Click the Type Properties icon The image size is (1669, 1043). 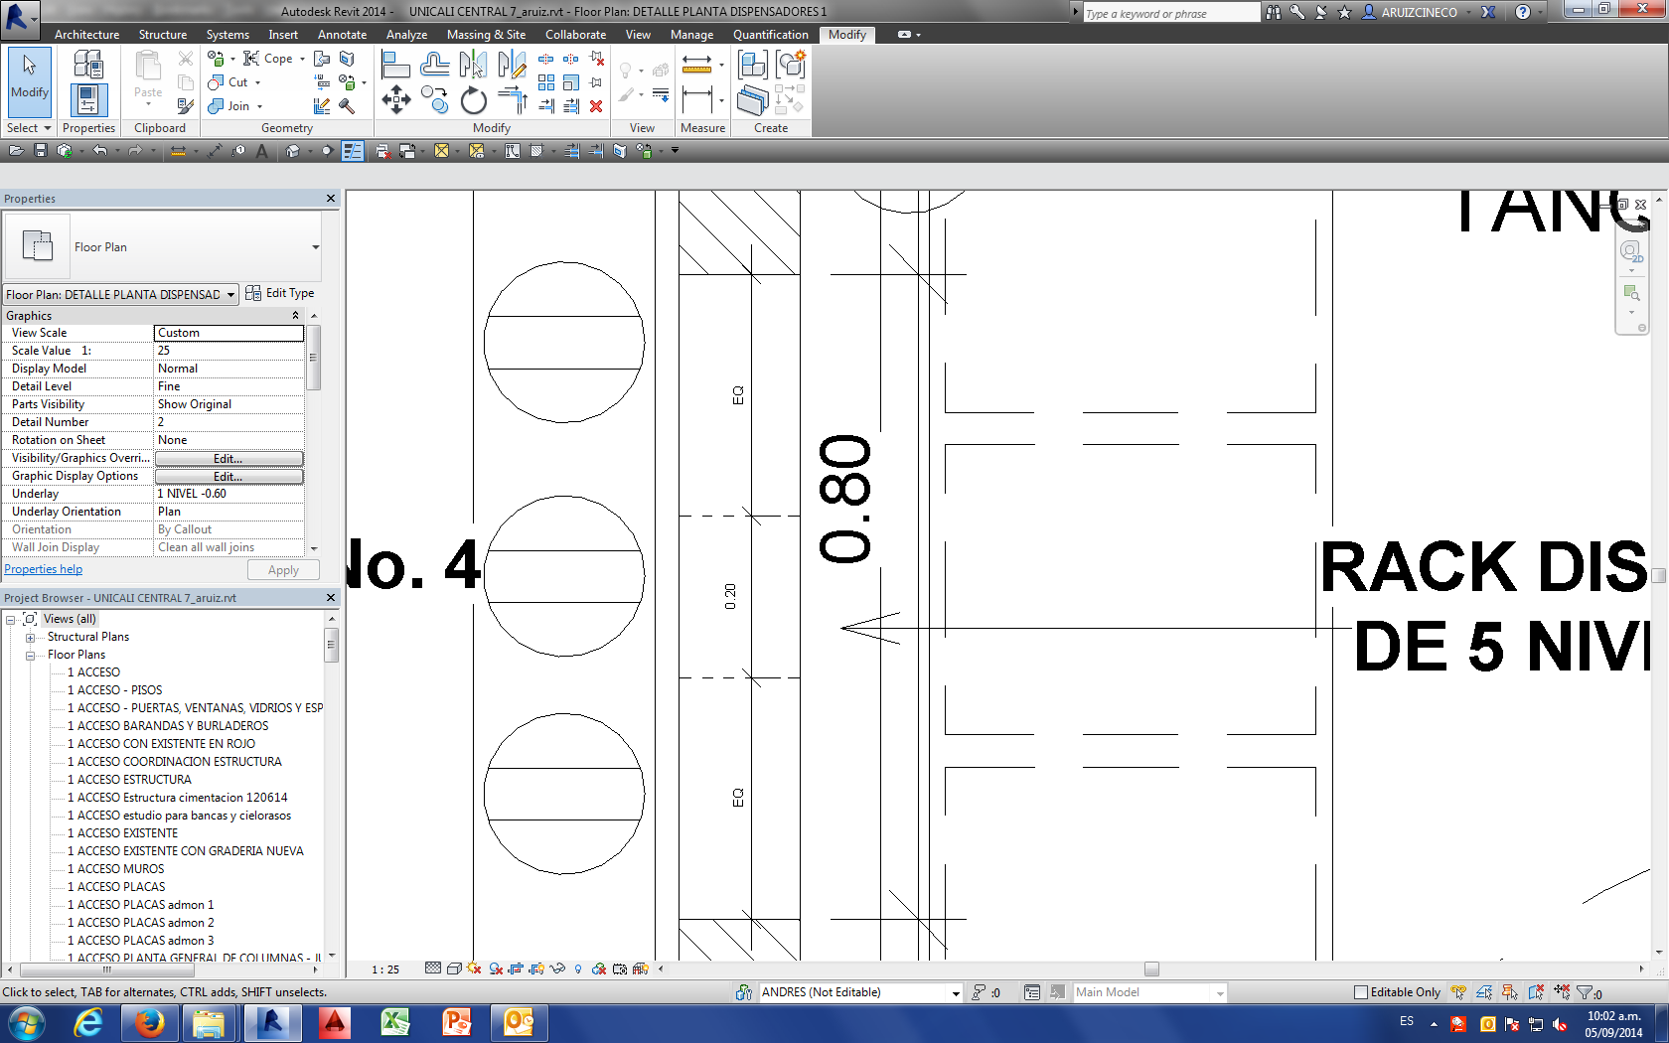click(x=88, y=66)
